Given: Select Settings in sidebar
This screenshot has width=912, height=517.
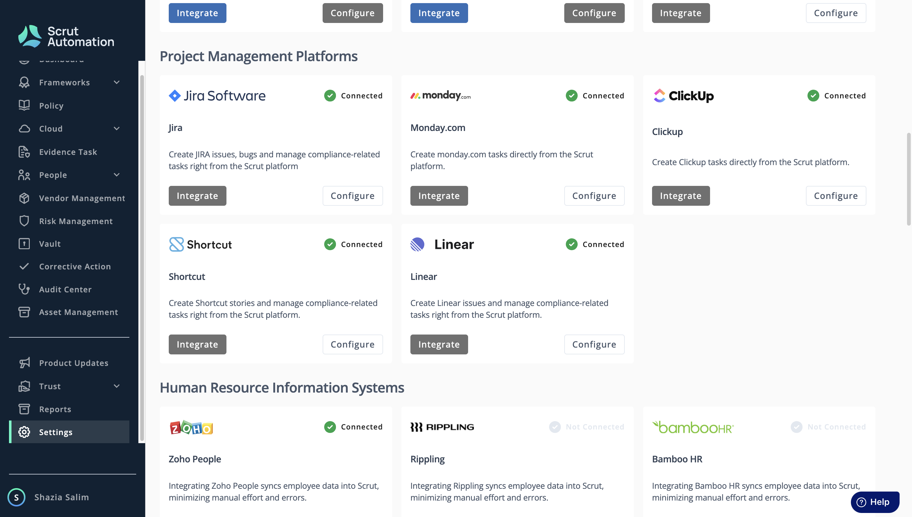Looking at the screenshot, I should point(69,432).
